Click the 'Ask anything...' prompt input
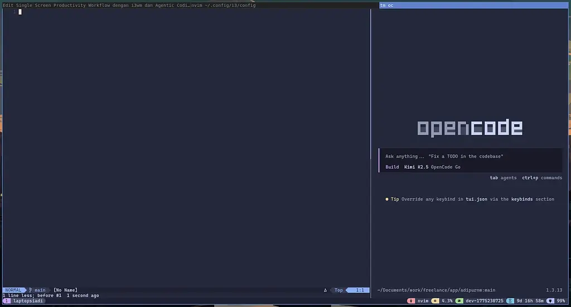The image size is (571, 307). [444, 157]
